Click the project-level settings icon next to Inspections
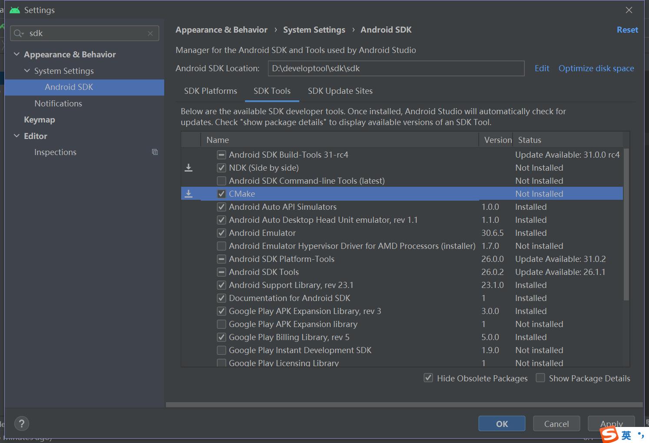649x443 pixels. click(155, 152)
